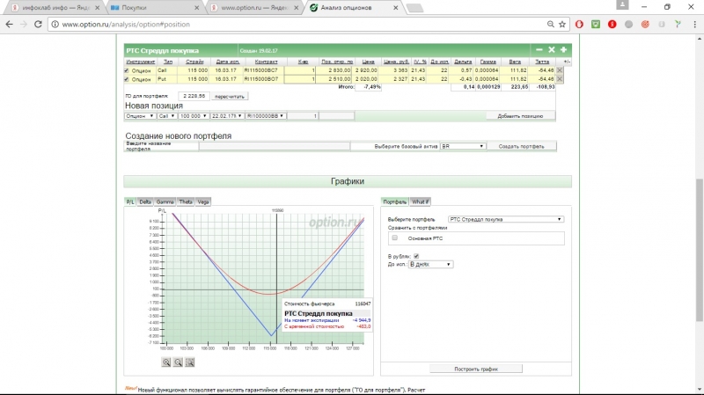Click the пересчитать button
The image size is (704, 395).
(x=230, y=96)
